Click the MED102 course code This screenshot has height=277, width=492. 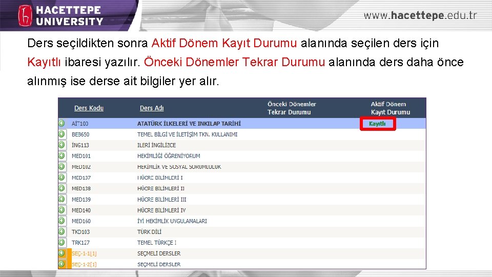click(x=81, y=167)
